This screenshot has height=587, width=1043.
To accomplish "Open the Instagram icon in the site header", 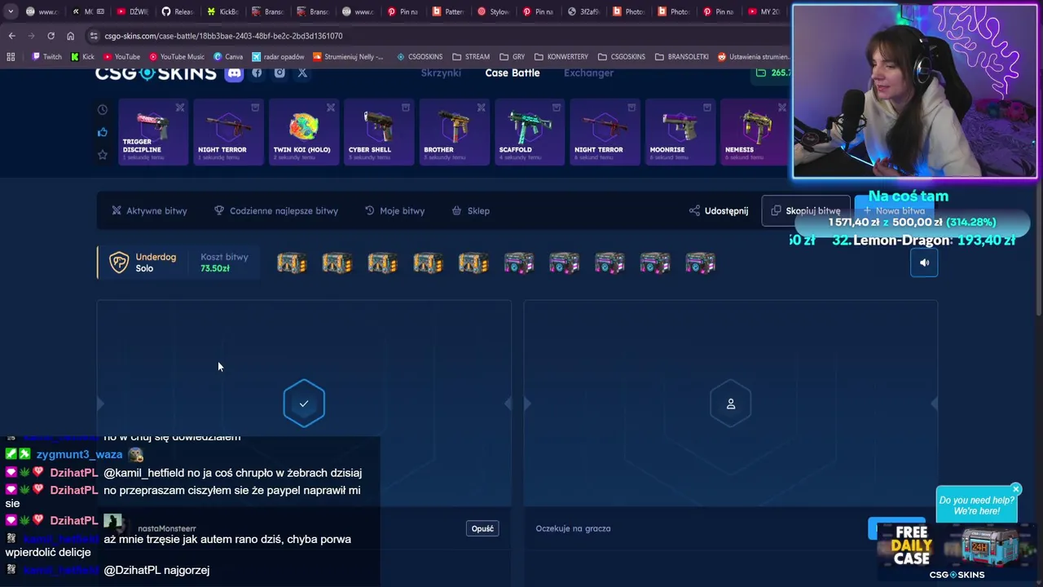I will tap(279, 73).
